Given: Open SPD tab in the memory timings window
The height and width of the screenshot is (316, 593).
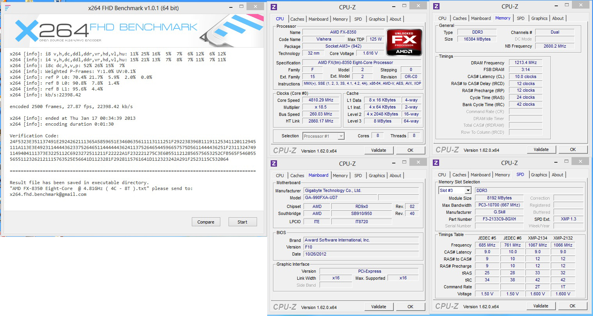Looking at the screenshot, I should pyautogui.click(x=521, y=18).
